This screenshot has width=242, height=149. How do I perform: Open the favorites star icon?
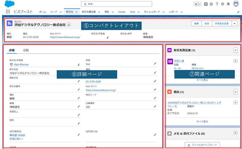point(196,4)
